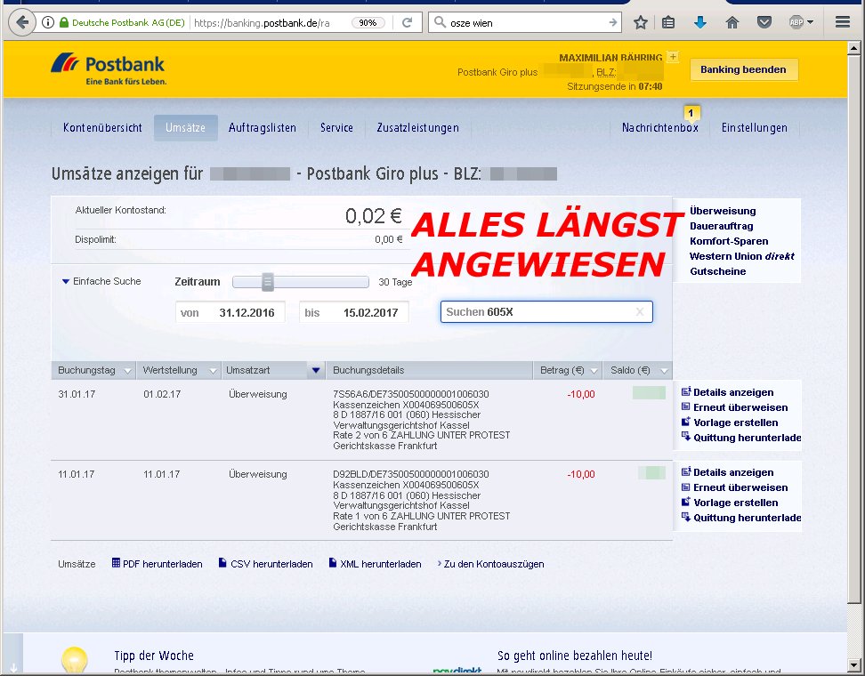
Task: Sort by Betrag column arrow
Action: tap(594, 371)
